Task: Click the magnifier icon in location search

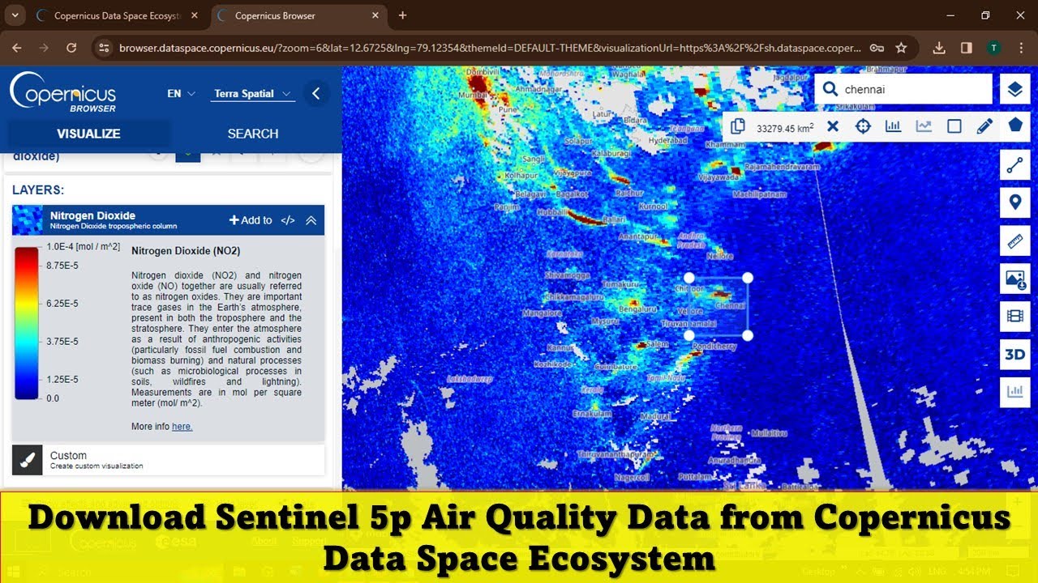Action: [830, 89]
